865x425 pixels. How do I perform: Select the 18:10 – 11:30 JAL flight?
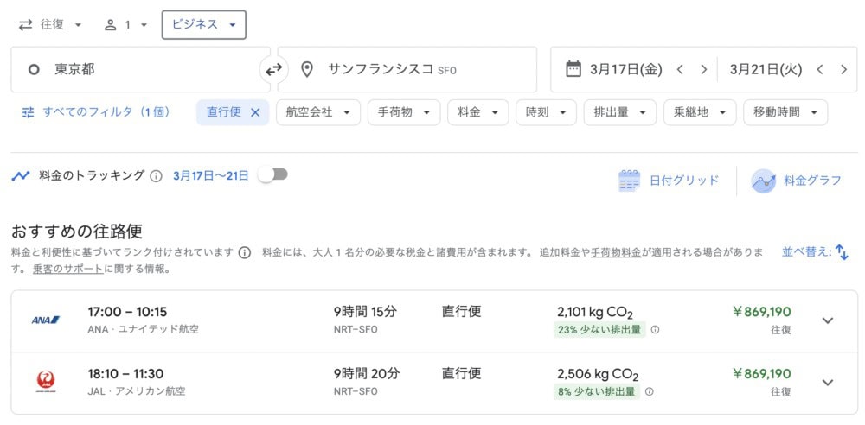[434, 384]
